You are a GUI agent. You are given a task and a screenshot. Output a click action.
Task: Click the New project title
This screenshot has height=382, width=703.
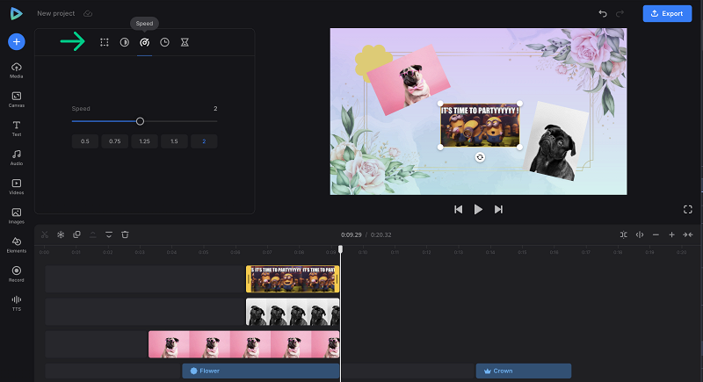[x=56, y=13]
